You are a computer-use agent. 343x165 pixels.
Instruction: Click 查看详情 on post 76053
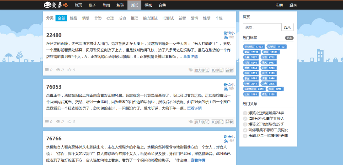click(x=194, y=108)
